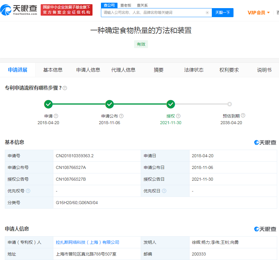Go to the 法律状态 tab

pyautogui.click(x=194, y=70)
